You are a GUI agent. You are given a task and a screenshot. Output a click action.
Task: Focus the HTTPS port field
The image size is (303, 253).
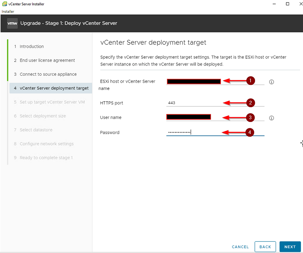215,103
